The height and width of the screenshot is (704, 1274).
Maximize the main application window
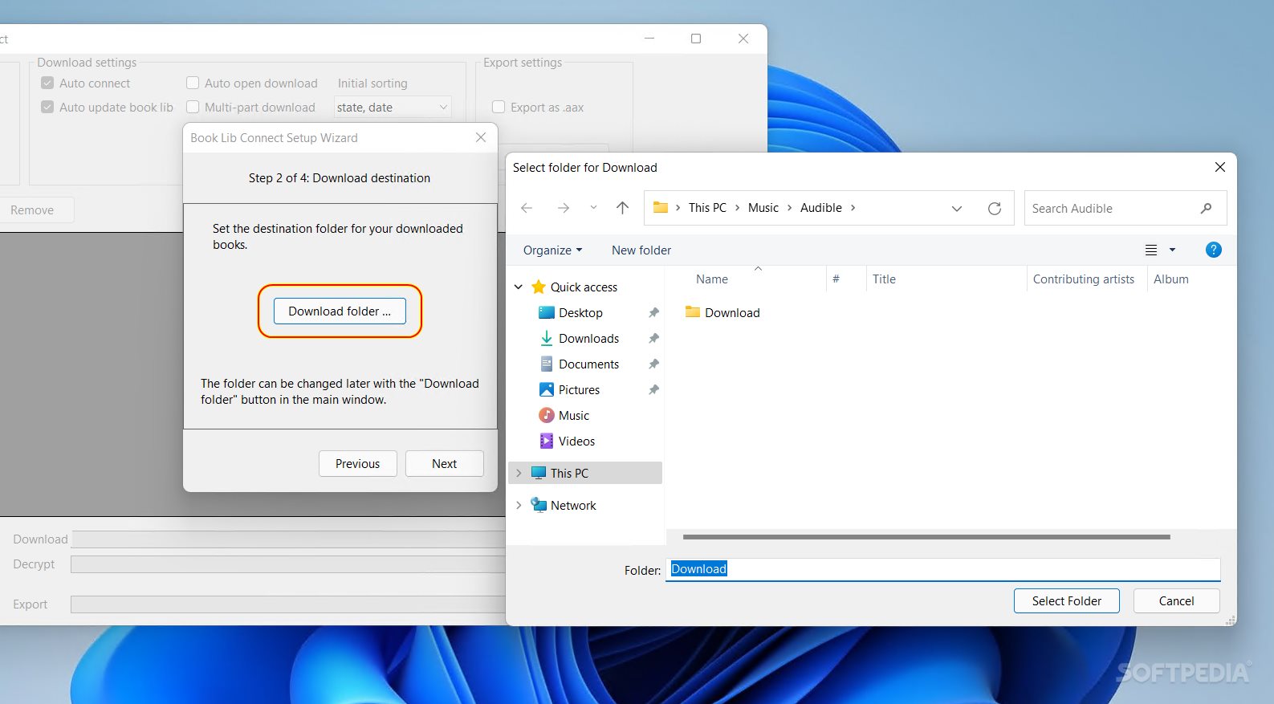pyautogui.click(x=696, y=39)
